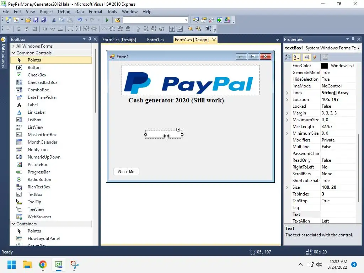Click the ForeColor black color swatch
The image size is (364, 273).
pyautogui.click(x=324, y=66)
